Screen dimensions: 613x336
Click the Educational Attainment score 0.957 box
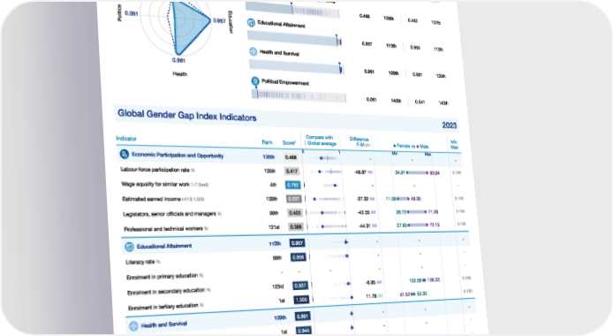[x=297, y=243]
